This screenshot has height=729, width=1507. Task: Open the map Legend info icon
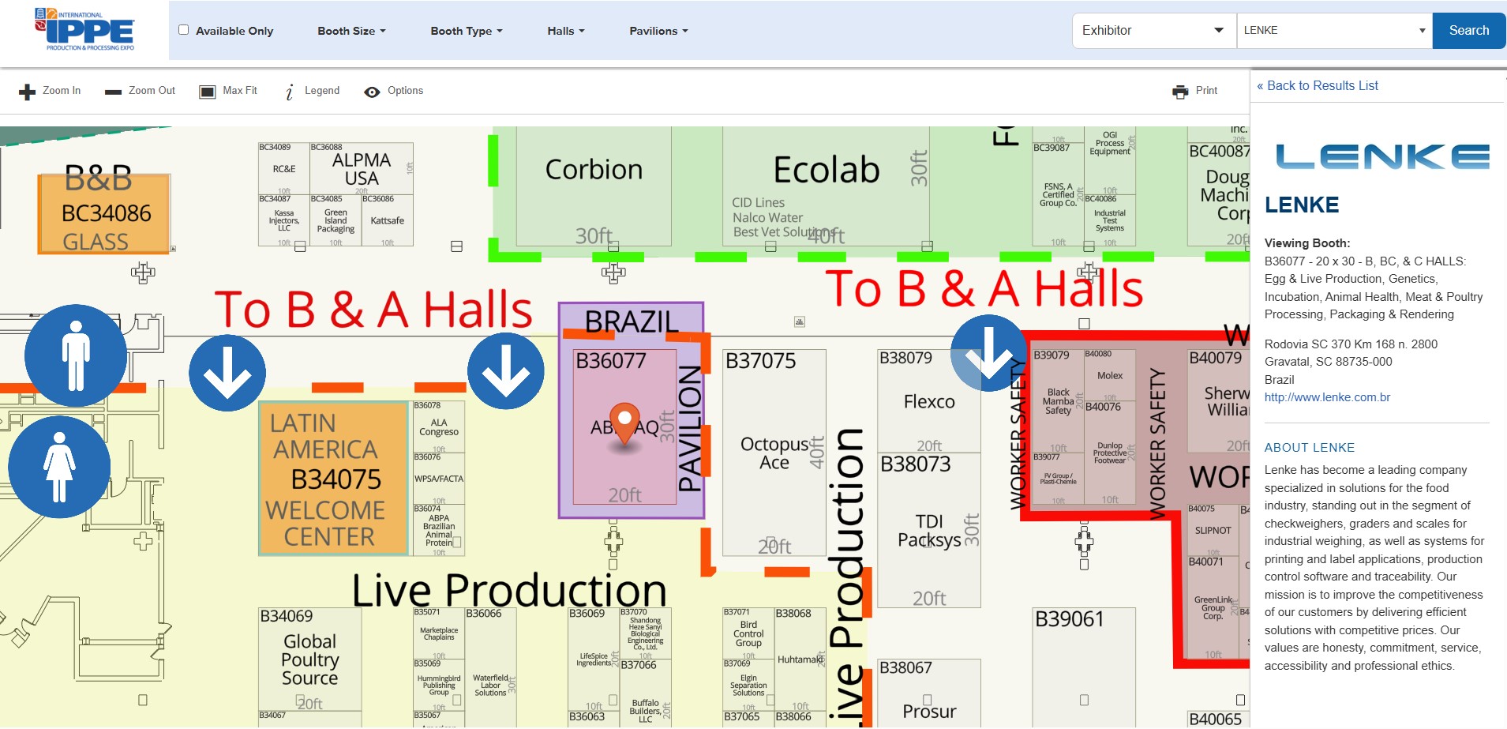290,92
